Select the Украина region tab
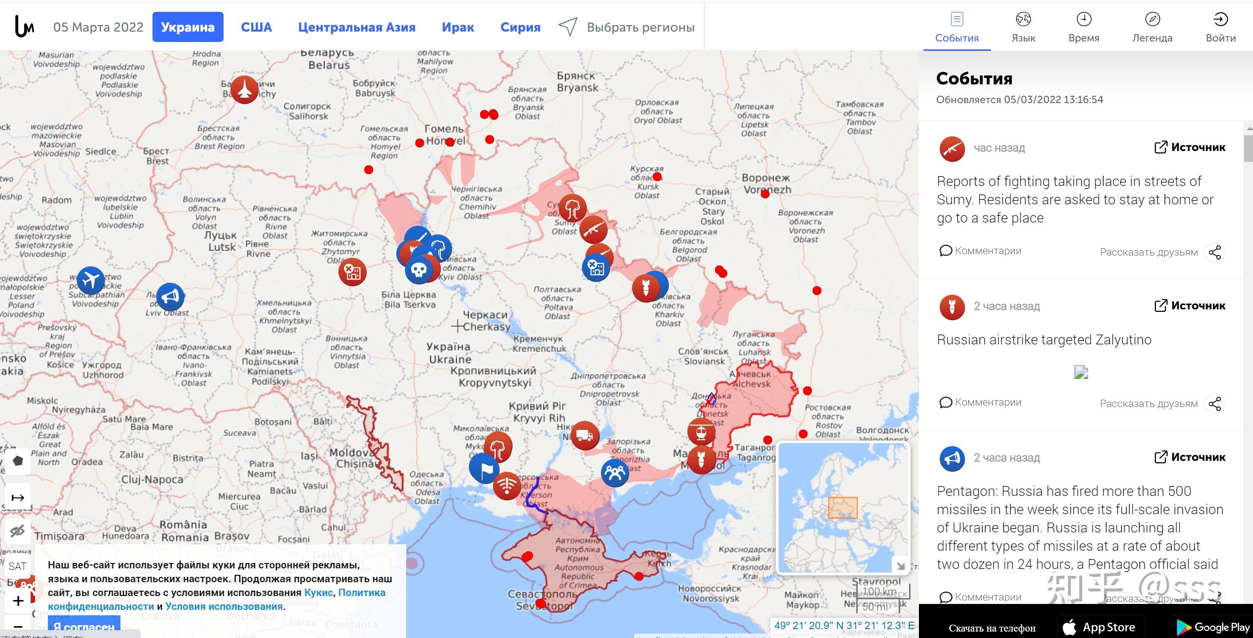1253x638 pixels. 188,27
